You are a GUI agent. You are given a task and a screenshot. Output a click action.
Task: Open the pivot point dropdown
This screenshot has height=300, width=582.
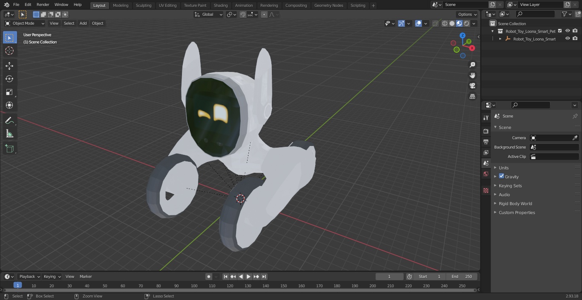(x=231, y=14)
